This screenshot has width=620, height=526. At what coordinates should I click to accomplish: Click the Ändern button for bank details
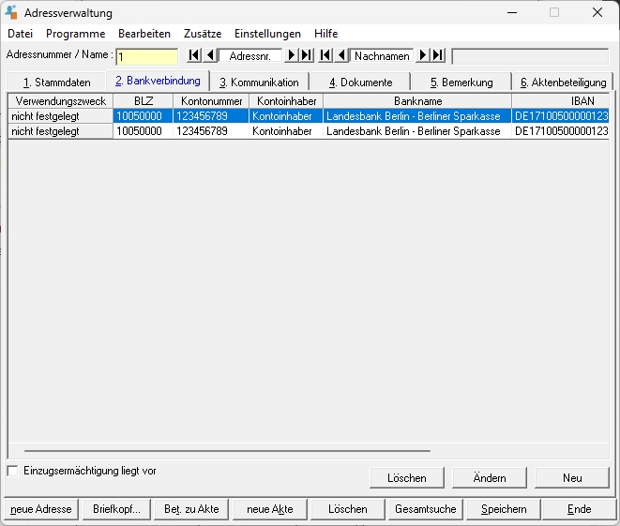coord(490,477)
